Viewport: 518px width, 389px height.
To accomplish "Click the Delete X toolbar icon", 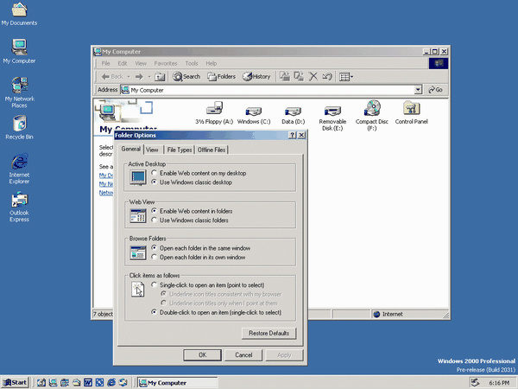I will click(x=313, y=77).
